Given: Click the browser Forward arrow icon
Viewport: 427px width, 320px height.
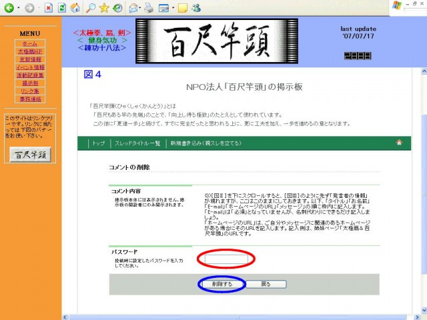Looking at the screenshot, I should (x=28, y=8).
